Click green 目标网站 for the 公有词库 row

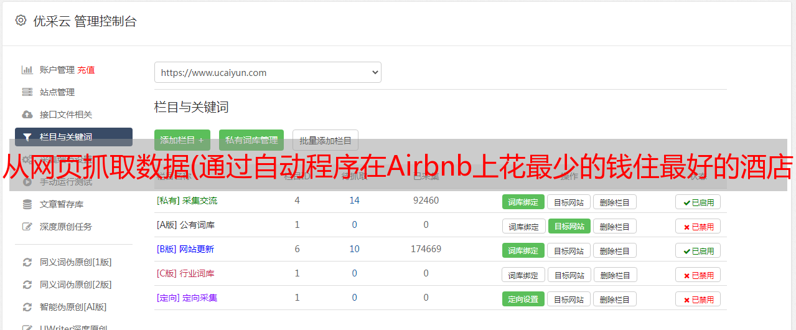[x=569, y=226]
